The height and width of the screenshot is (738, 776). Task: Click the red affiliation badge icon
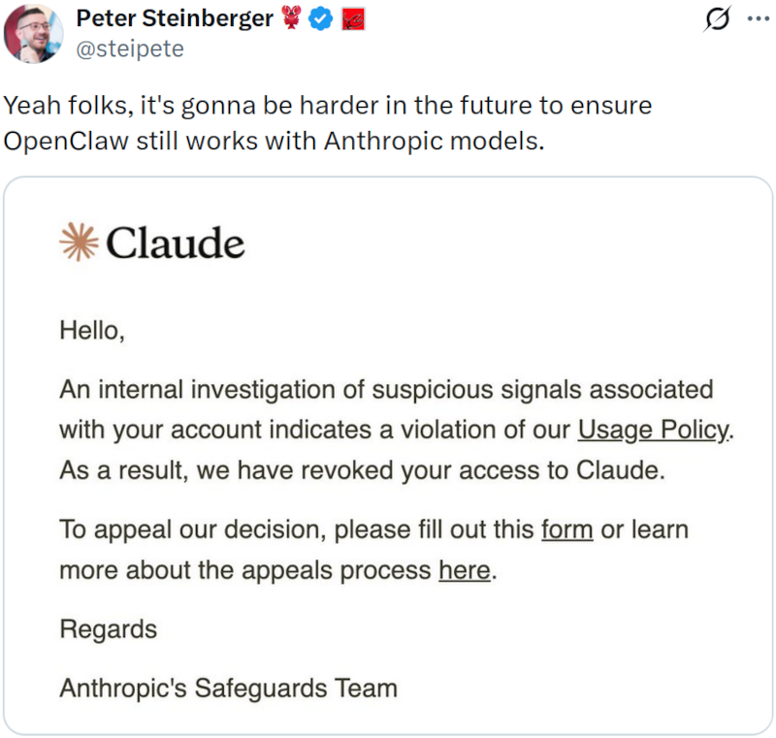click(352, 18)
